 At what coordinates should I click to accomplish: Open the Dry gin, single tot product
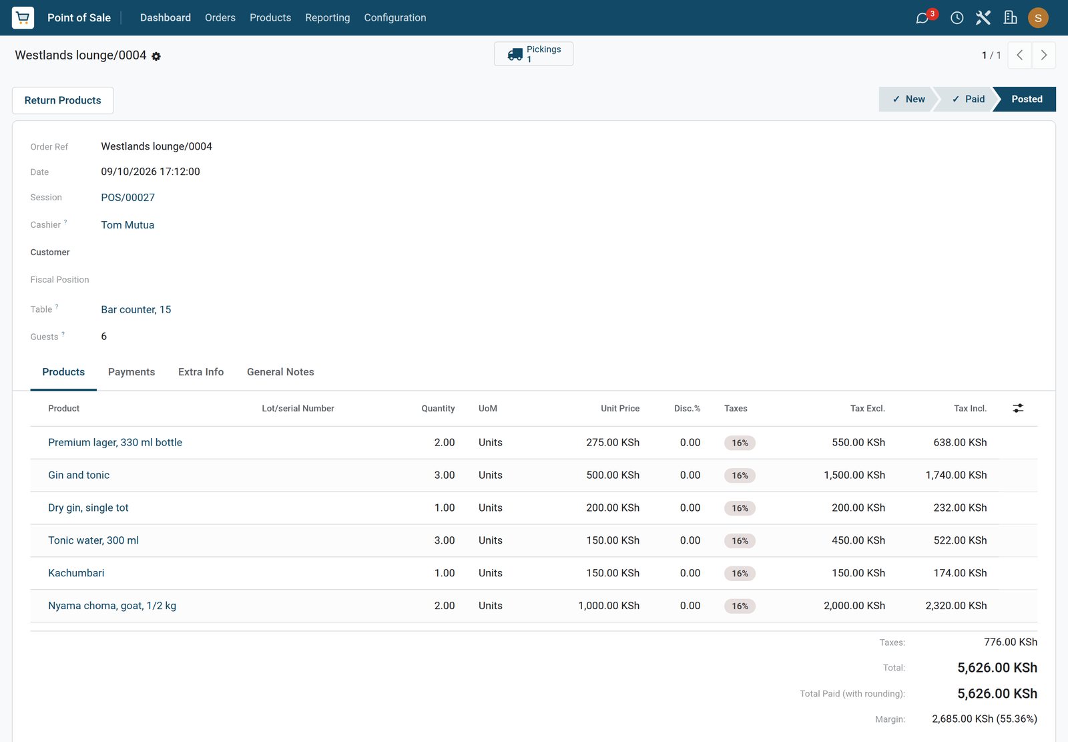(88, 508)
